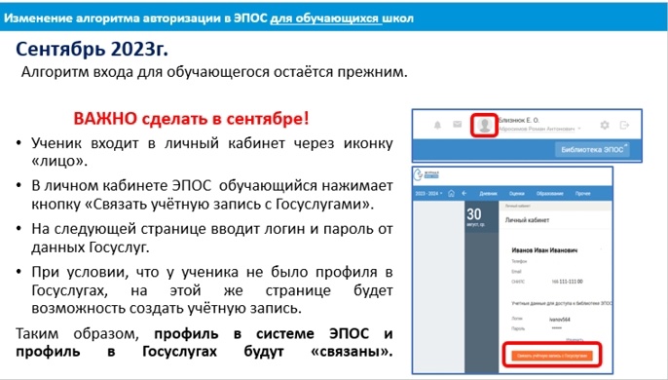The width and height of the screenshot is (668, 380).
Task: Open the messages envelope icon
Action: [457, 124]
